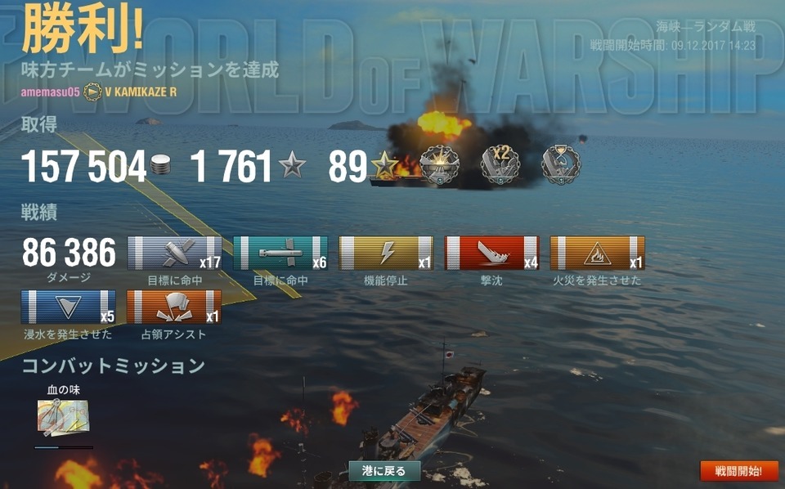This screenshot has width=785, height=489.
Task: Click the silver credits coin icon
Action: click(160, 164)
